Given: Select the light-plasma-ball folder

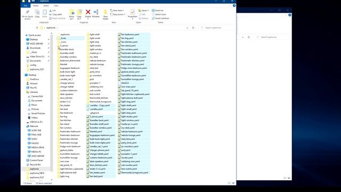Looking at the screenshot, I should click(x=68, y=173).
